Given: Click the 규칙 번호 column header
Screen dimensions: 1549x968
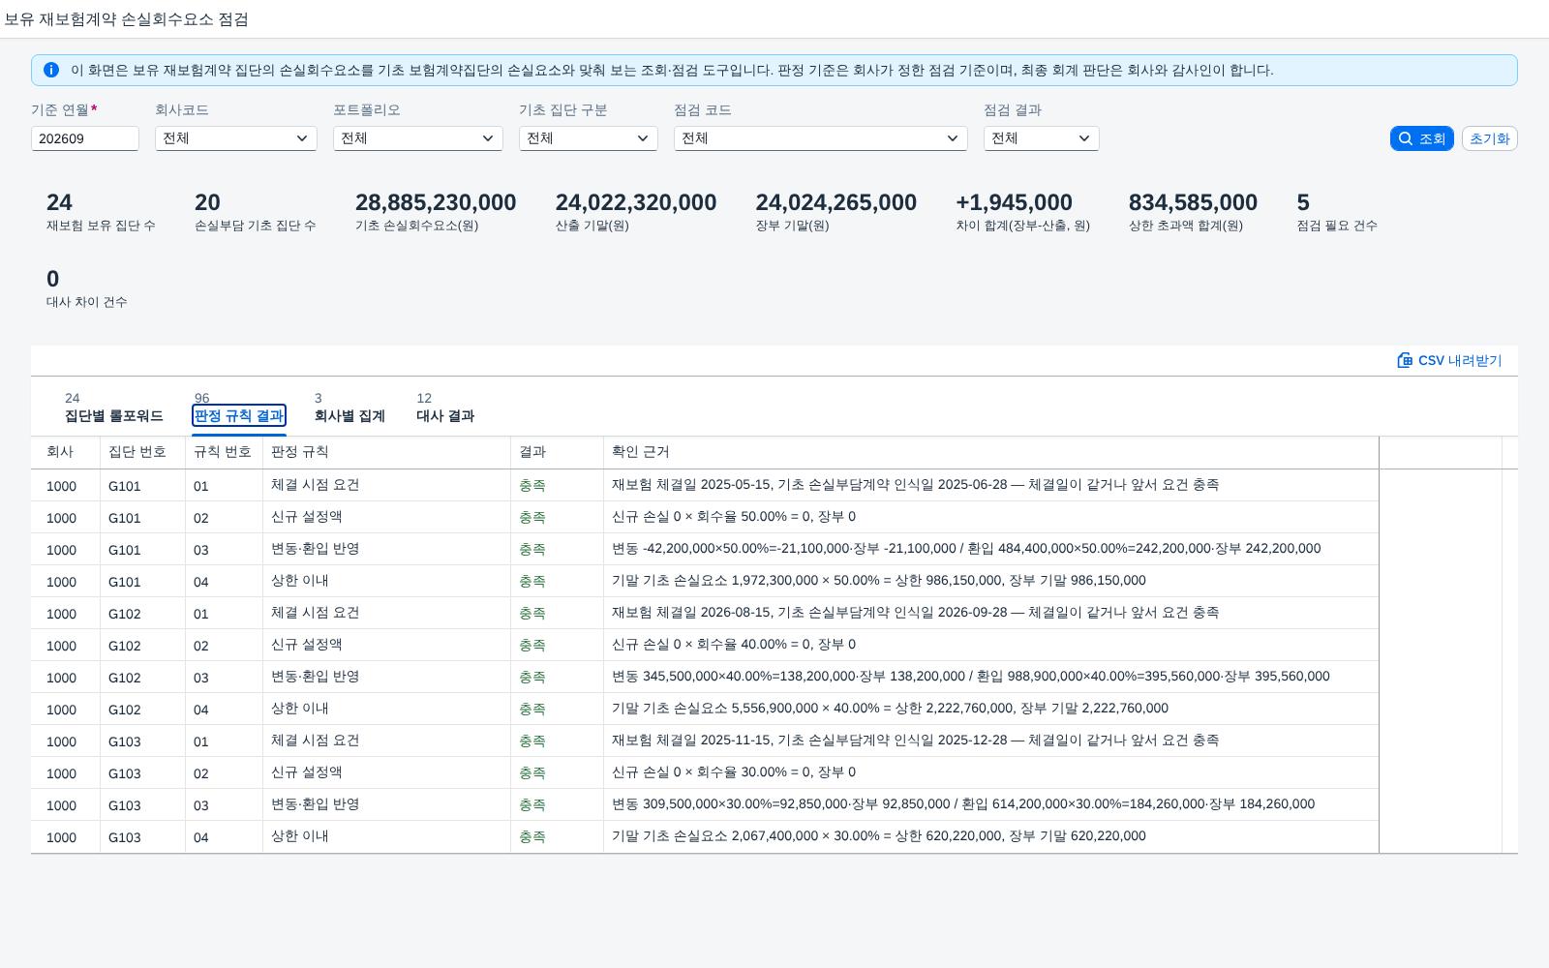Looking at the screenshot, I should pyautogui.click(x=224, y=452).
